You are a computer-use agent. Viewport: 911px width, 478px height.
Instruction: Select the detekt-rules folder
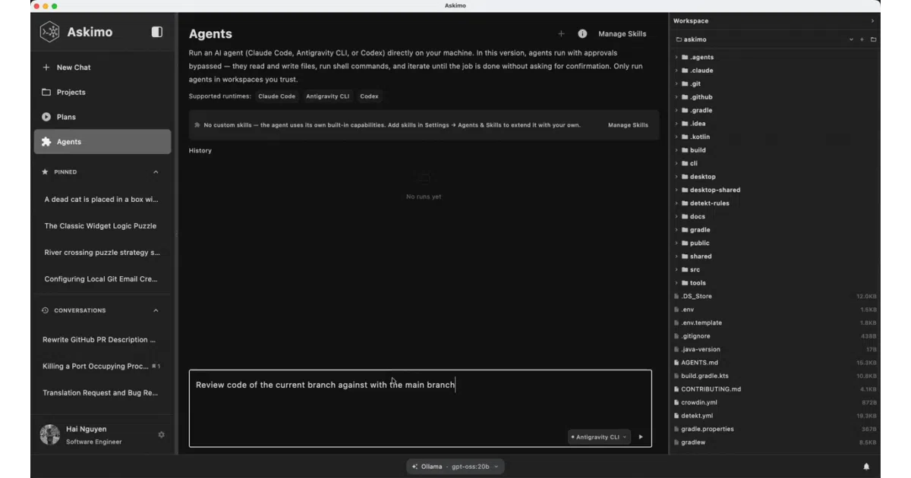(774, 203)
